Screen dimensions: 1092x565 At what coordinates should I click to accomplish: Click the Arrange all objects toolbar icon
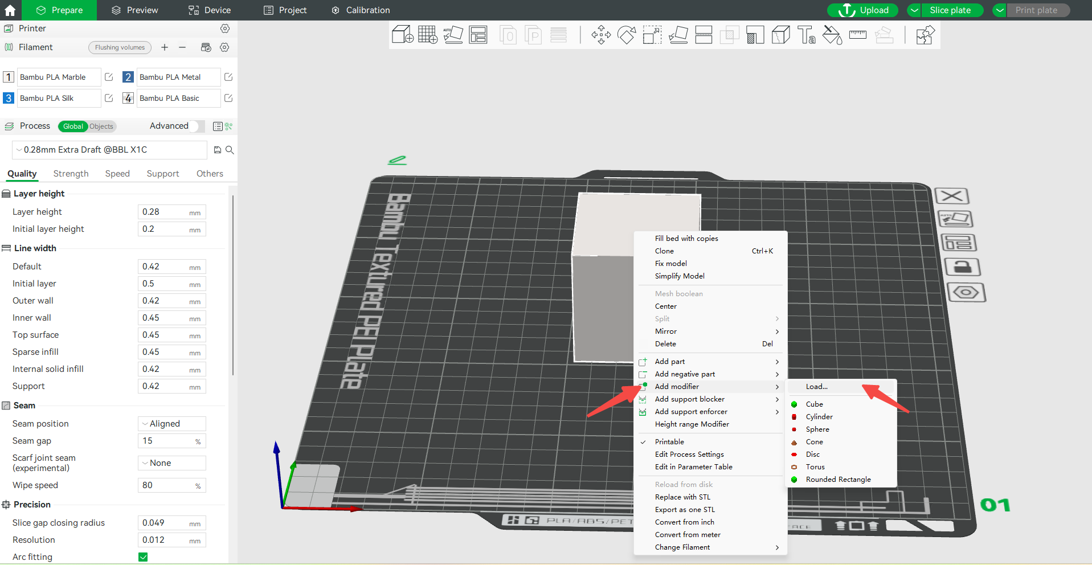pyautogui.click(x=478, y=35)
